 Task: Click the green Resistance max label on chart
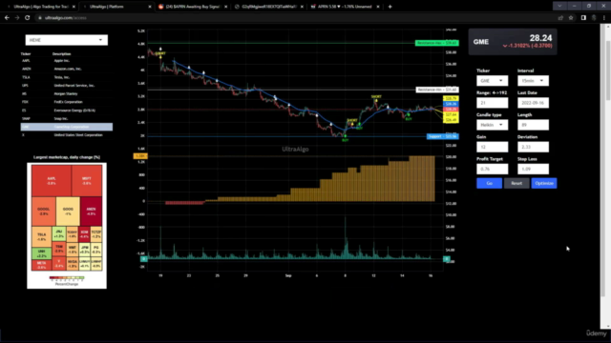437,43
